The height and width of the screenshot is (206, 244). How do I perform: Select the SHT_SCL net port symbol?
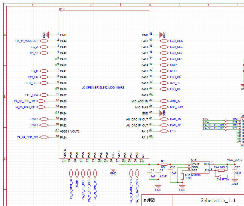coord(44,83)
